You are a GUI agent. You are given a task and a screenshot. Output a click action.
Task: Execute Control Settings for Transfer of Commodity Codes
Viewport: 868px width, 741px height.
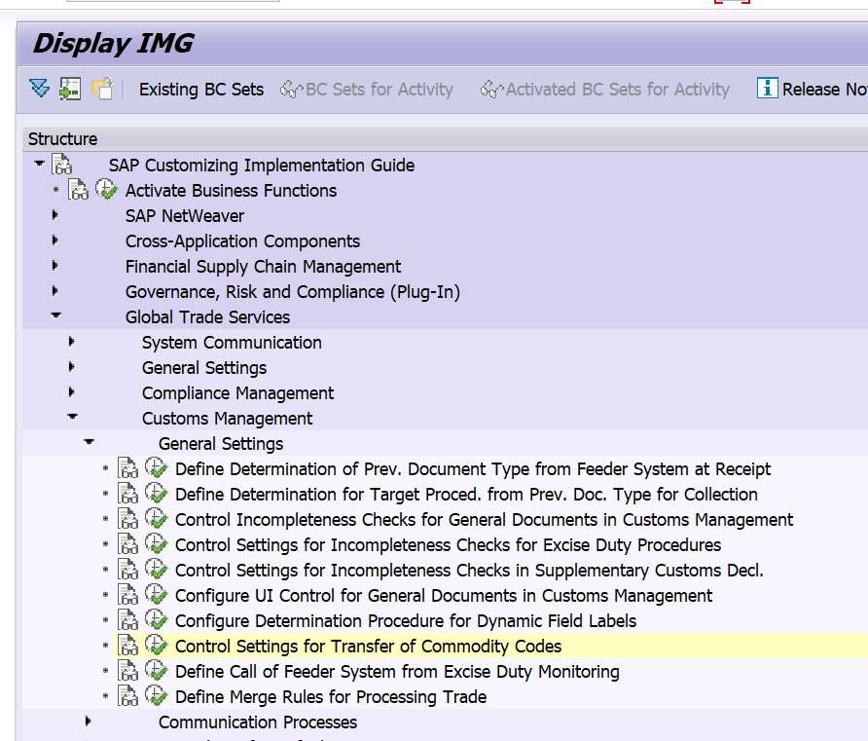point(156,646)
